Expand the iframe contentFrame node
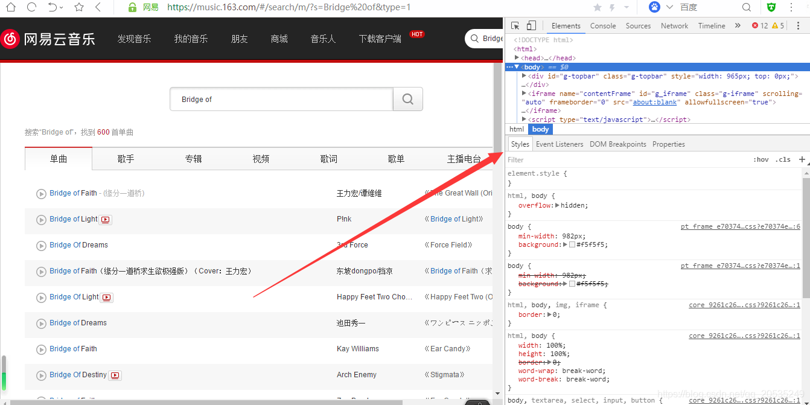Viewport: 810px width, 405px height. [x=525, y=93]
